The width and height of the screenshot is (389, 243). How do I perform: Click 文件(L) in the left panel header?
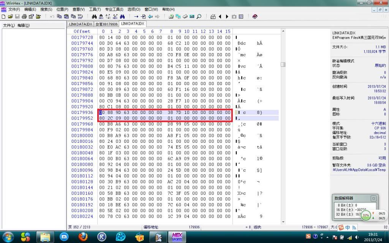point(9,25)
